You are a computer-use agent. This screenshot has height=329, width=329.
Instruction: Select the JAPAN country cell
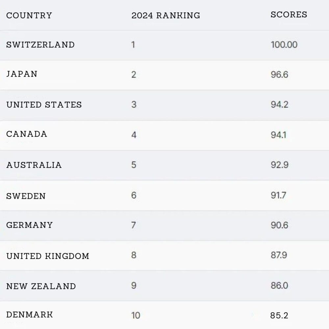[22, 74]
